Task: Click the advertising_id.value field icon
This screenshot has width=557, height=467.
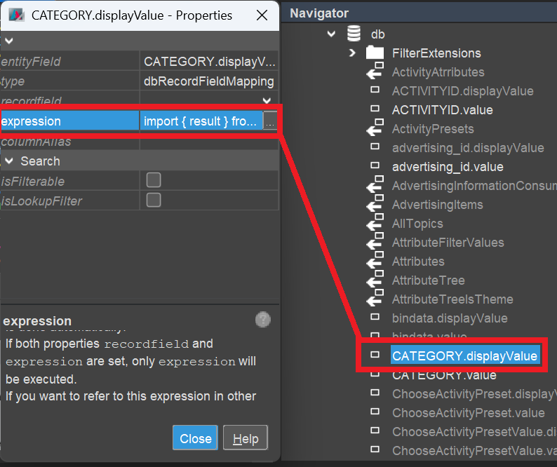Action: click(375, 166)
